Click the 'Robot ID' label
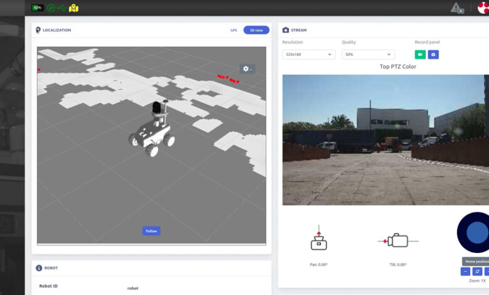The width and height of the screenshot is (489, 295). pos(48,286)
